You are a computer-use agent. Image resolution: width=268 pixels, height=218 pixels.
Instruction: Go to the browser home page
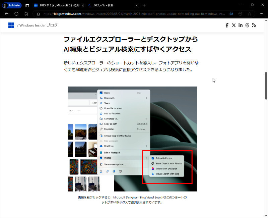(26, 14)
